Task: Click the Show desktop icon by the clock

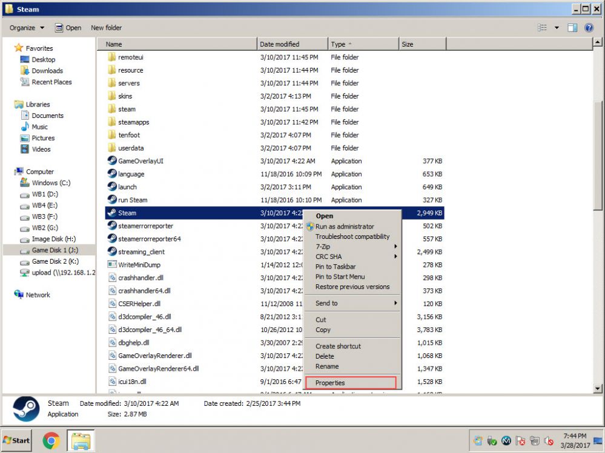Action: 599,441
